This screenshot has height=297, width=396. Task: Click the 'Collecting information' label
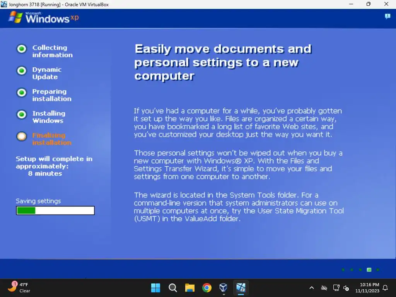click(53, 51)
